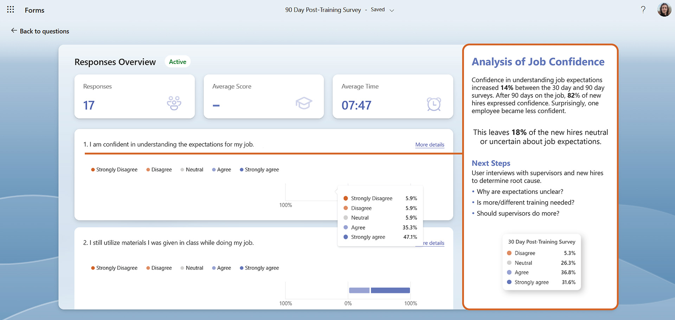Toggle Strongly Disagree legend in question 1

tap(114, 170)
